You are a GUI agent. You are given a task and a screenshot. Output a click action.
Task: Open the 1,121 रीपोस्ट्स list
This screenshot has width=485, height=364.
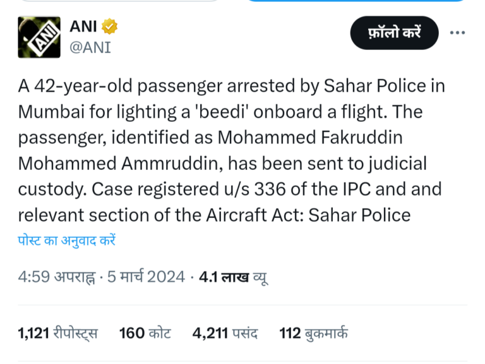click(x=58, y=333)
